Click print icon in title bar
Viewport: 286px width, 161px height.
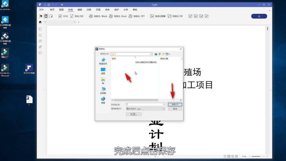tap(49, 5)
